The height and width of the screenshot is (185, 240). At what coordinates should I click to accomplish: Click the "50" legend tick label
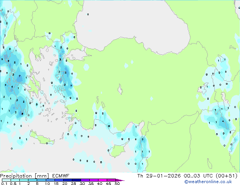[x=117, y=183]
